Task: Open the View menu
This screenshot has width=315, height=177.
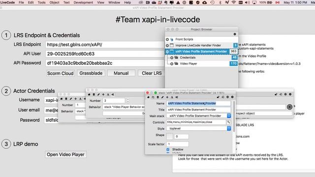Action: point(100,2)
